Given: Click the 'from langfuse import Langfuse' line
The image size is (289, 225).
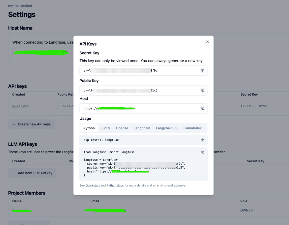Looking at the screenshot, I should tap(109, 152).
